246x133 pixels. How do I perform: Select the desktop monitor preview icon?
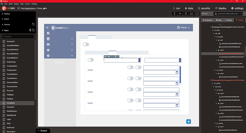pos(197,14)
